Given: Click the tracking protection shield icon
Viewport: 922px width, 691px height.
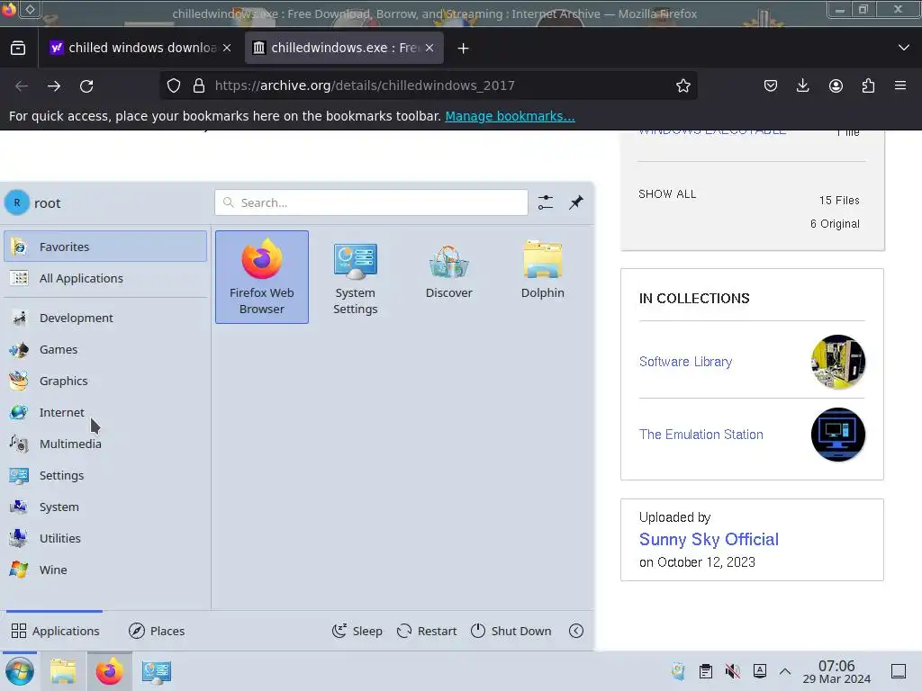Looking at the screenshot, I should (x=174, y=85).
